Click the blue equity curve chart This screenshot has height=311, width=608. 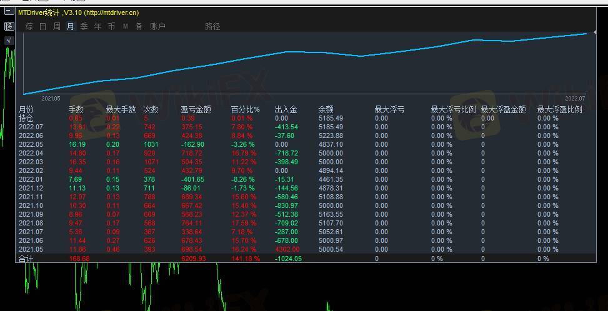point(305,64)
